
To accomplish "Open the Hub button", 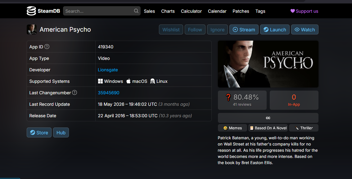I will [x=61, y=132].
